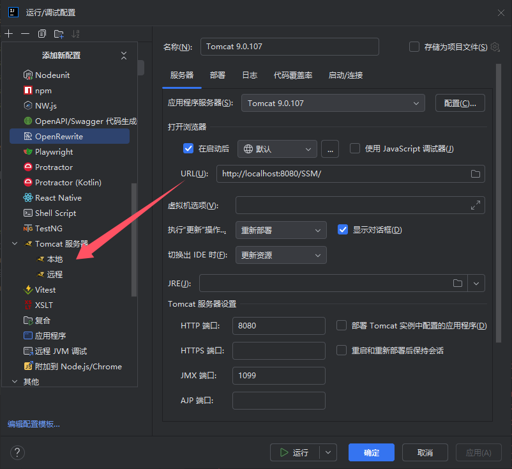Remove the selected configuration with minus icon
Viewport: 512px width, 469px height.
pyautogui.click(x=25, y=34)
